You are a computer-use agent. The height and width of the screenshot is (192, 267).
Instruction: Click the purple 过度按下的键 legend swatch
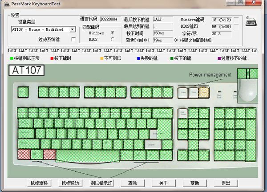coord(219,58)
